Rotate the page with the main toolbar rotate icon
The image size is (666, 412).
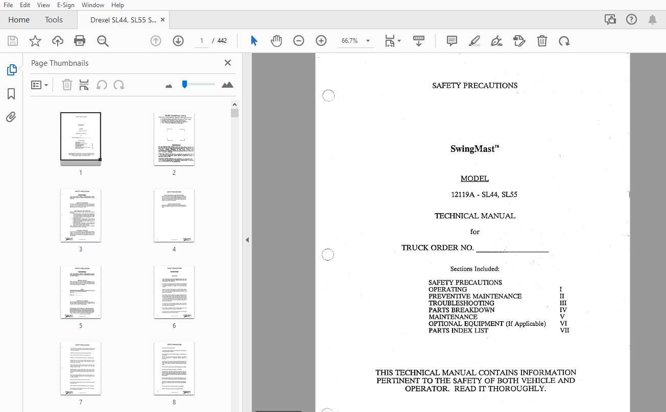point(564,41)
